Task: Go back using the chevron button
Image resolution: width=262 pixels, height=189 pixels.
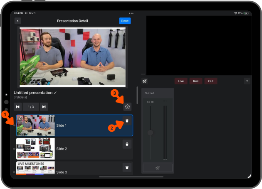Action: pyautogui.click(x=18, y=21)
